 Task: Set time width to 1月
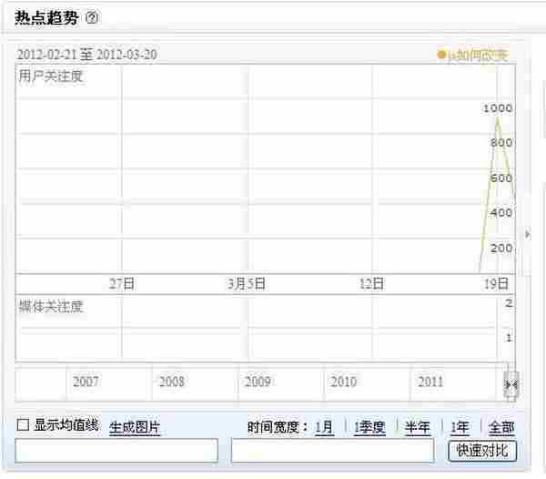coord(324,427)
